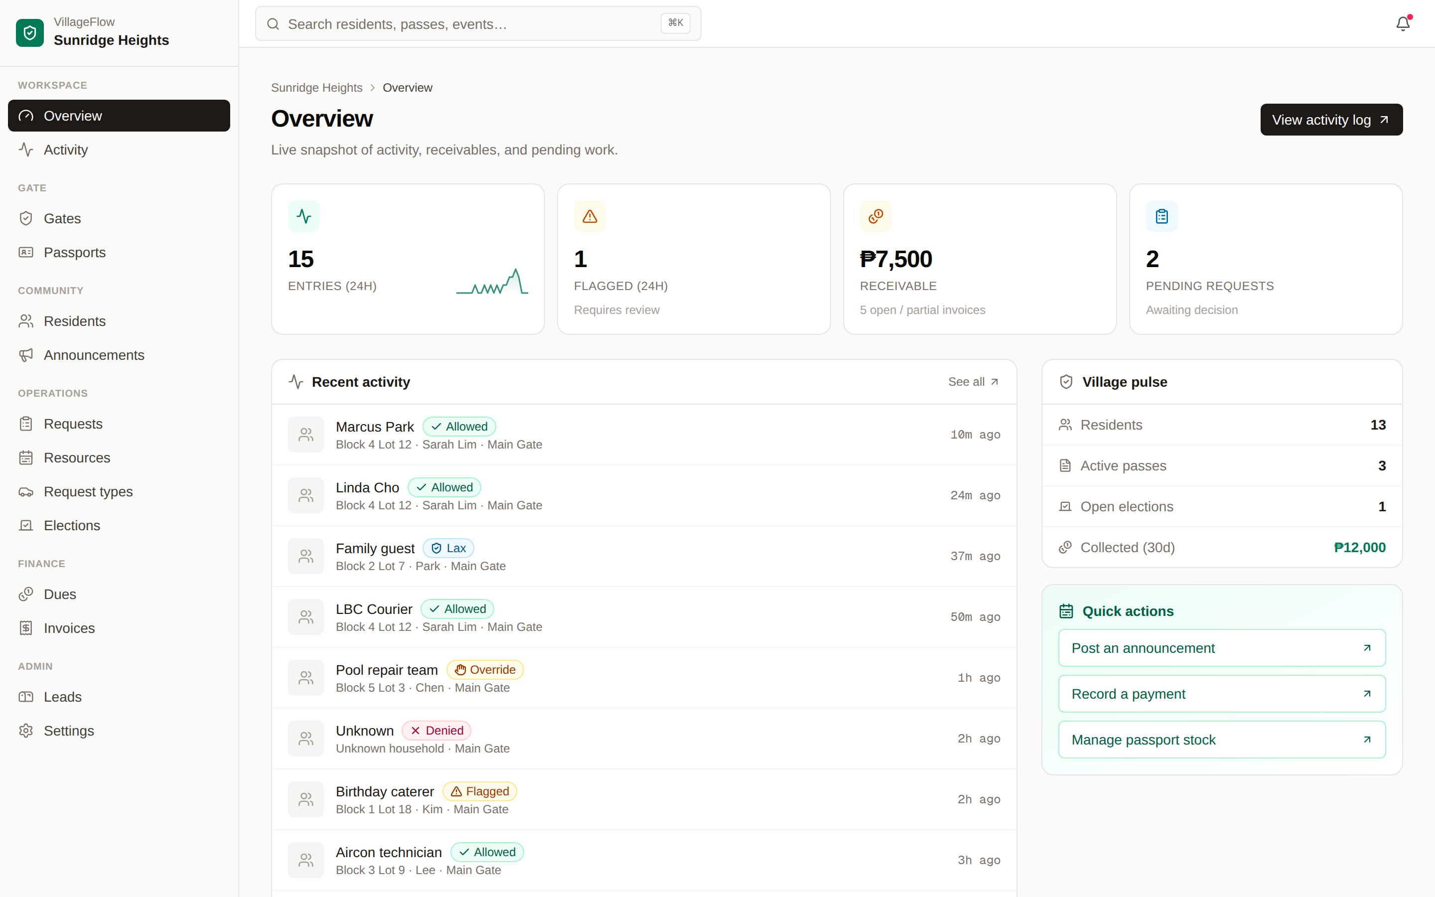Click the ₱12,000 collected value
The height and width of the screenshot is (897, 1435).
pyautogui.click(x=1359, y=547)
